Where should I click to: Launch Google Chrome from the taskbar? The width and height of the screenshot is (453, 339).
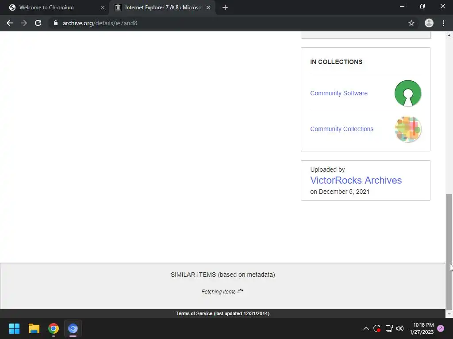54,328
